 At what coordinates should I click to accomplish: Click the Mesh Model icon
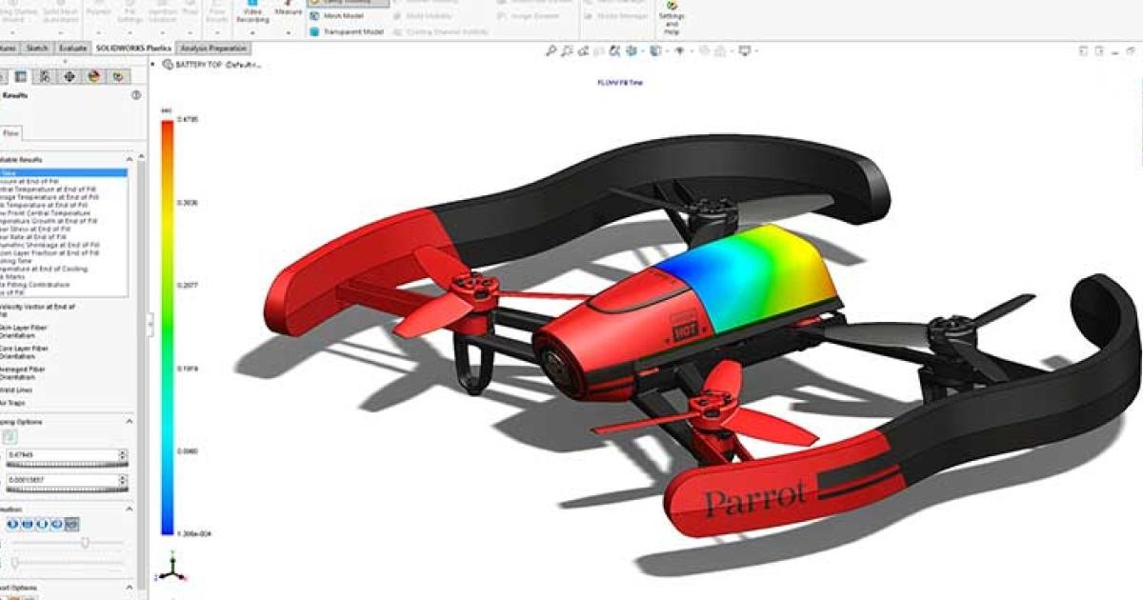314,15
